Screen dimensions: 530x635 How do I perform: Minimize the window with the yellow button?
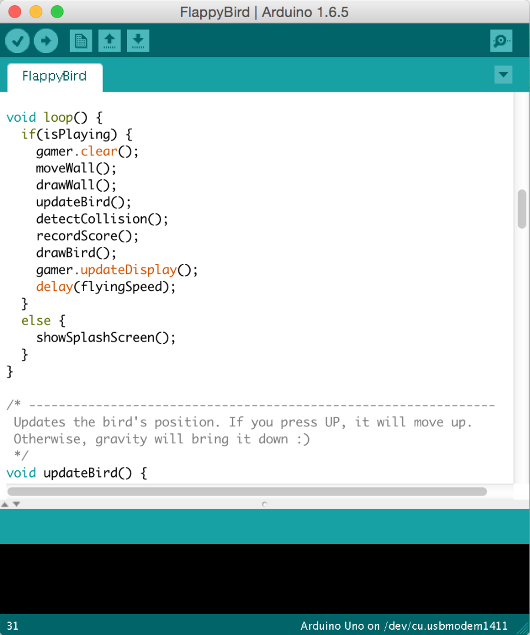coord(36,12)
